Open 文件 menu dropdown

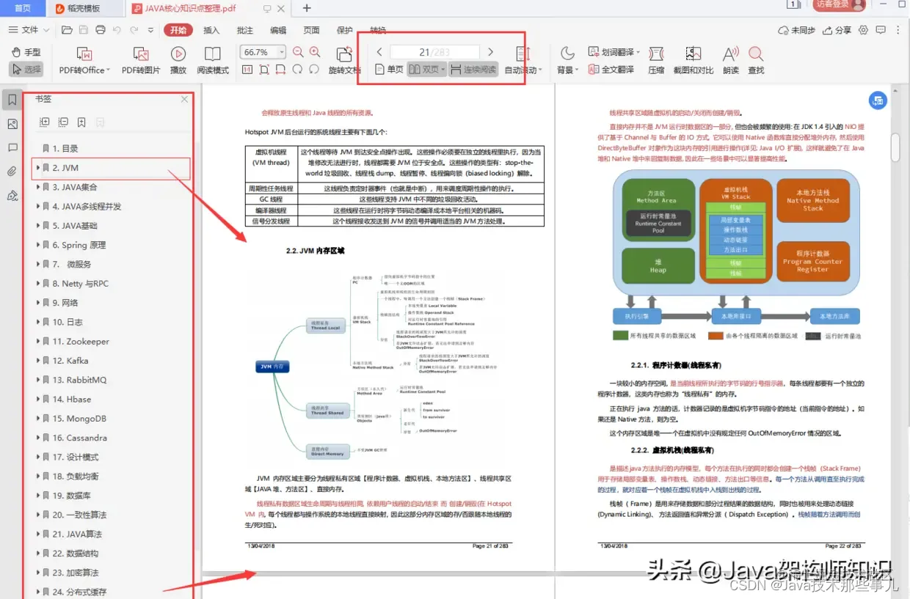click(29, 30)
